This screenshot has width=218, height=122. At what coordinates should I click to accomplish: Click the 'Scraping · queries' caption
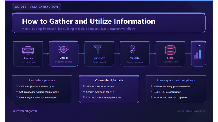click(64, 62)
